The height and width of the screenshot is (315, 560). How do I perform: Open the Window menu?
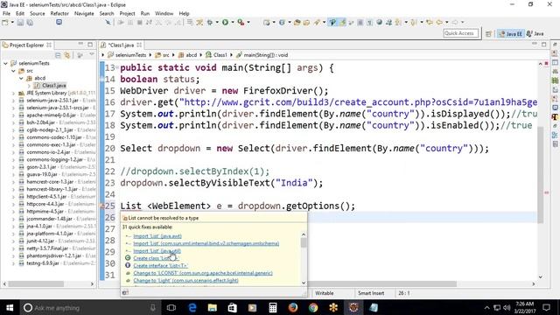click(x=164, y=14)
